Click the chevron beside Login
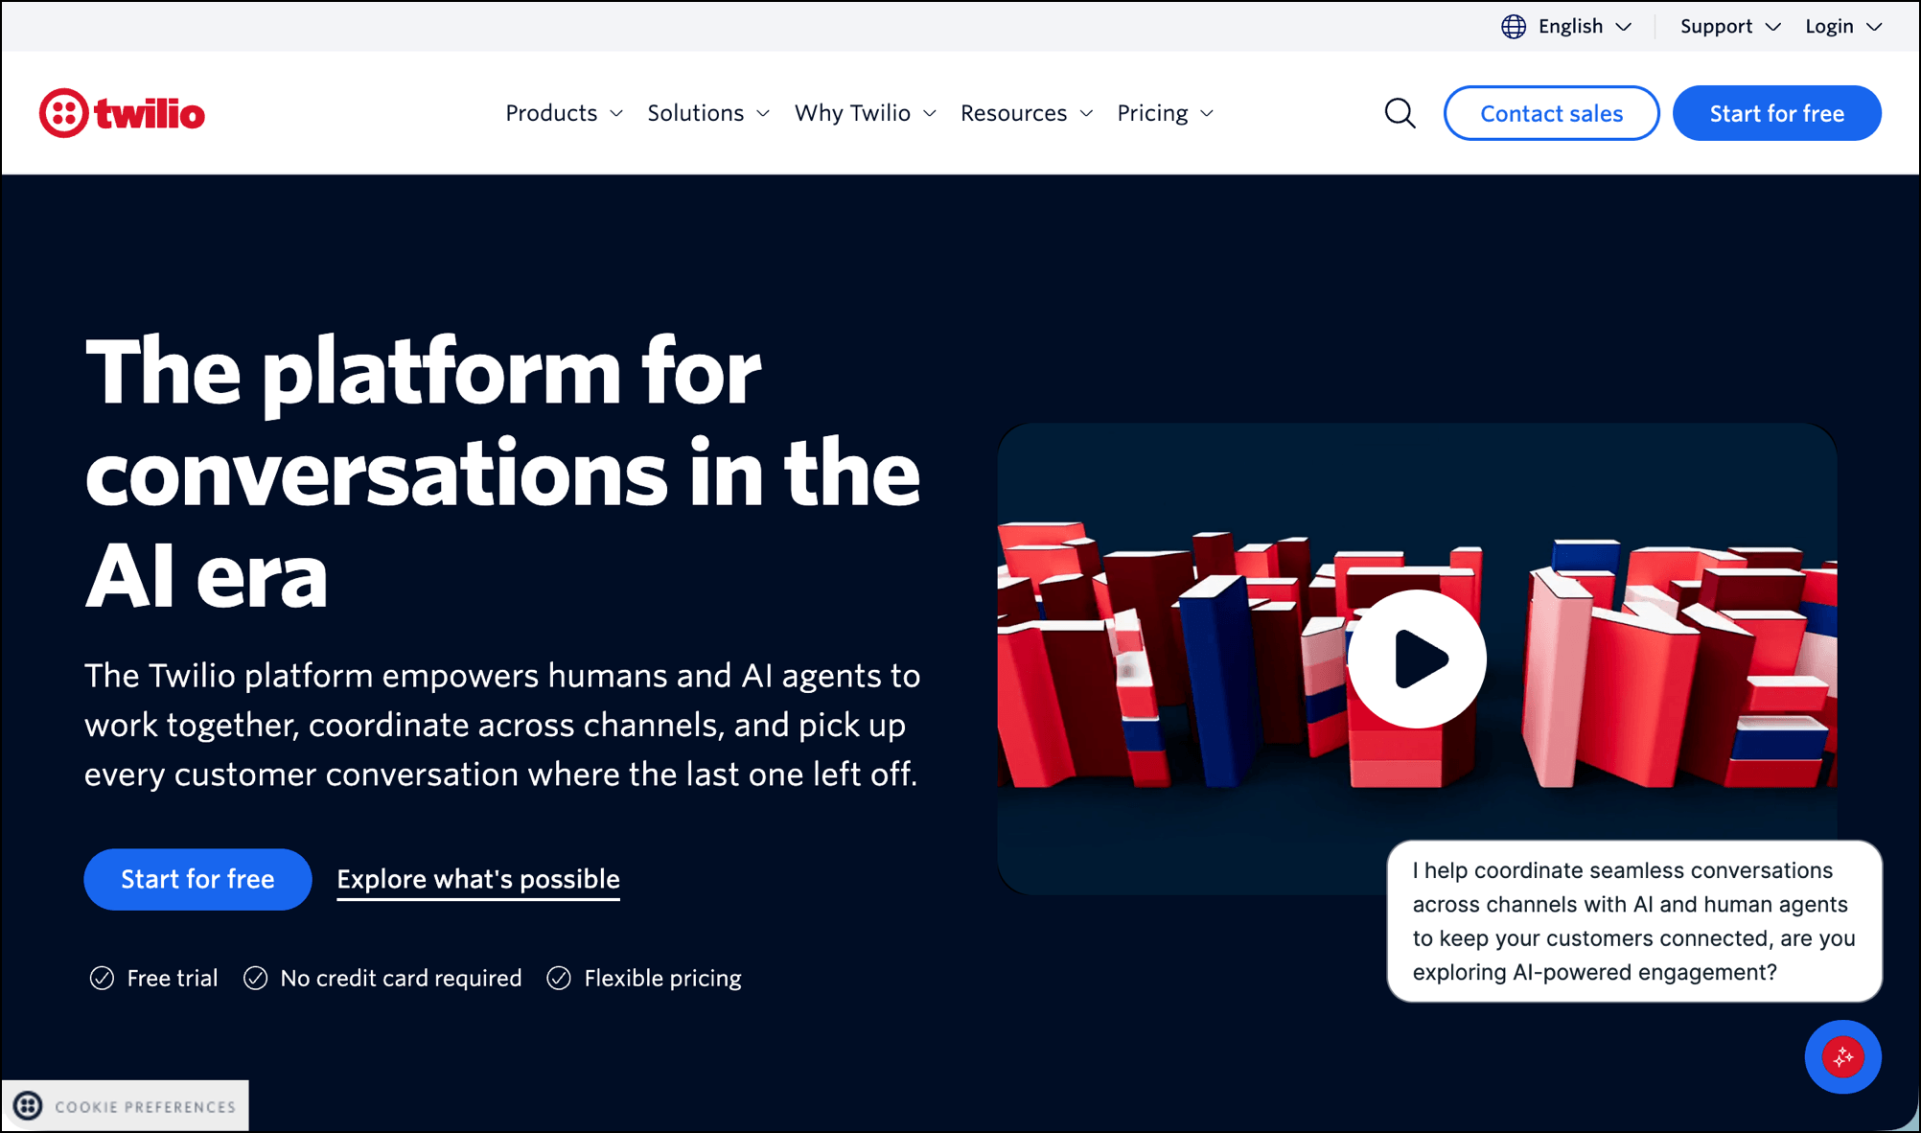This screenshot has width=1921, height=1133. pos(1874,27)
